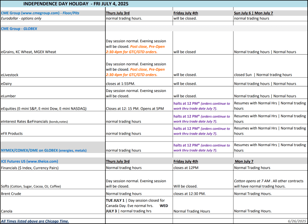Click NYMEX/COMEX row 'normal trading hours' Thursday cell
The image size is (308, 224).
tap(123, 150)
